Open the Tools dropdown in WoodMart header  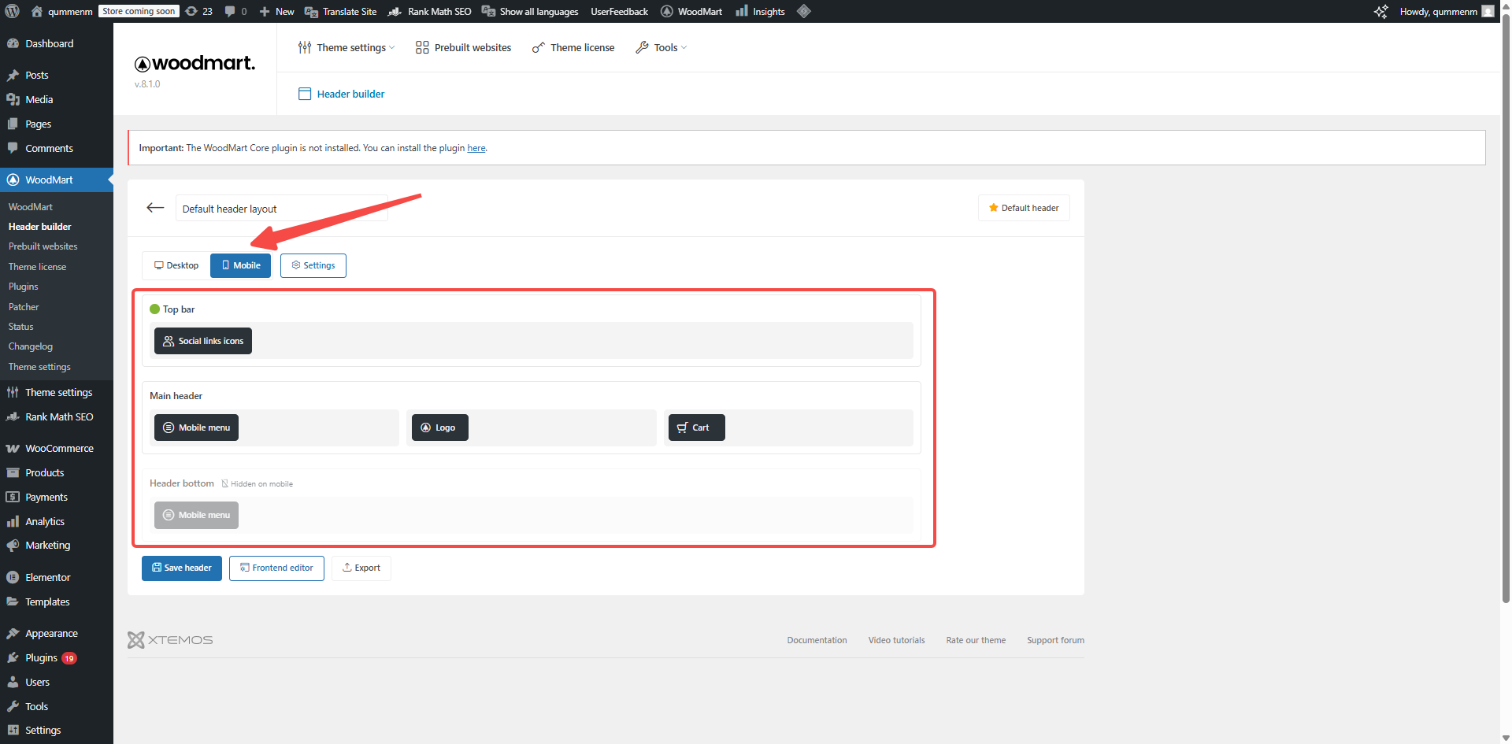[x=661, y=47]
